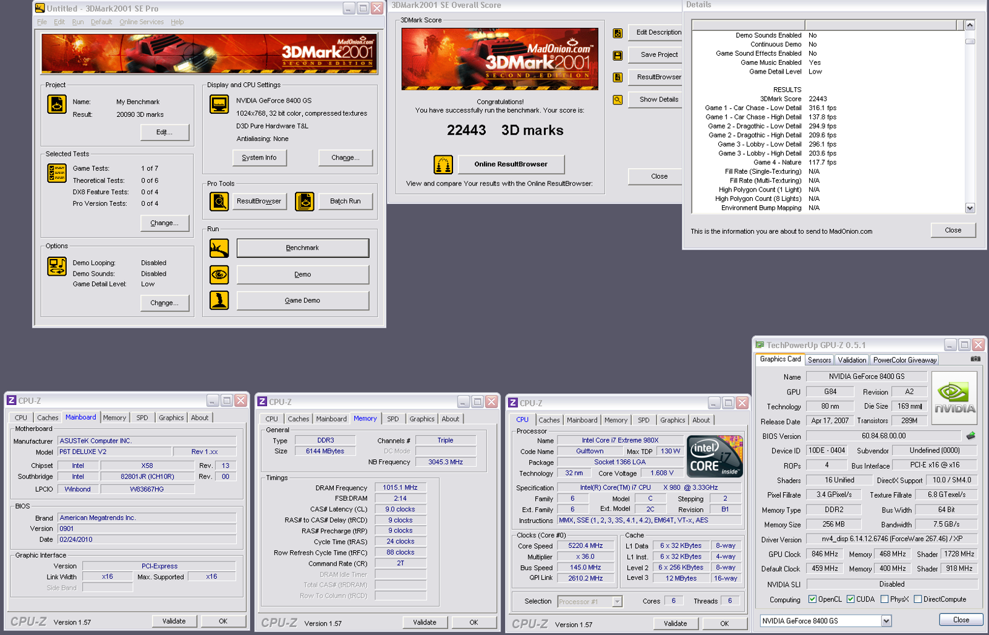Click the DRAM Frequency 1015.1 MHz field
The image size is (989, 635).
click(x=400, y=488)
